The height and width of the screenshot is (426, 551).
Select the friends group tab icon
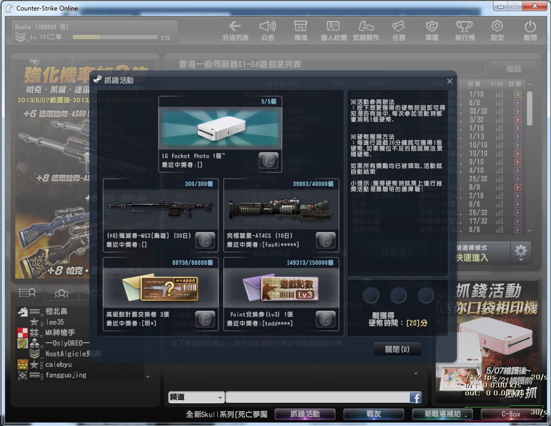click(61, 293)
